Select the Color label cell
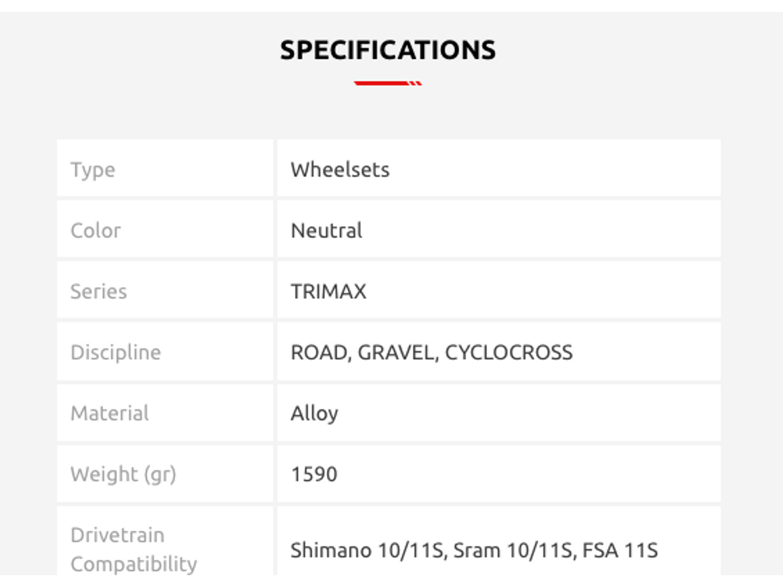 [165, 229]
